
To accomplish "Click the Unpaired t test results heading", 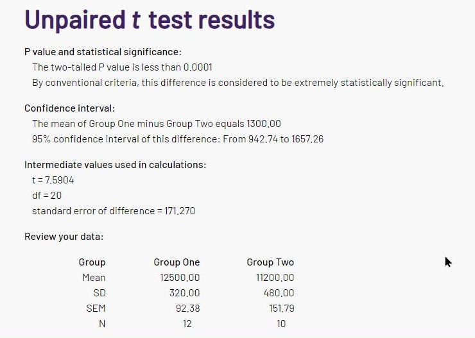I will (x=150, y=20).
